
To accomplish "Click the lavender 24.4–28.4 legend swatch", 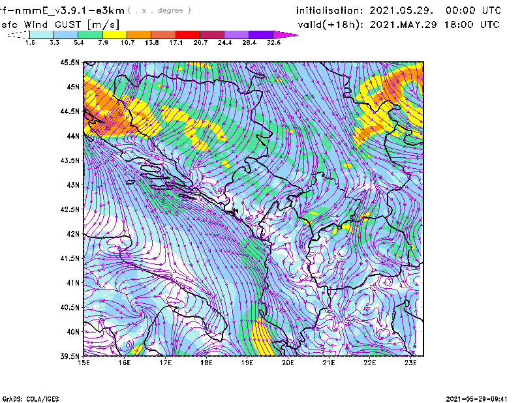I will (x=237, y=35).
